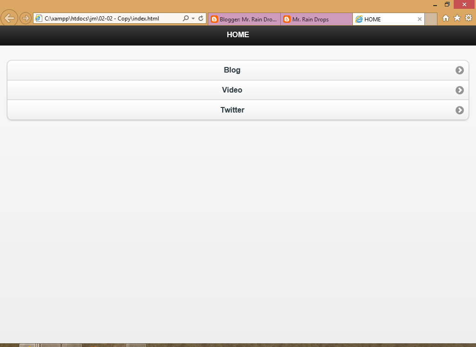Switch to the Blogger: Mr. Rain Dro... tab
Viewport: 476px width, 347px height.
244,19
